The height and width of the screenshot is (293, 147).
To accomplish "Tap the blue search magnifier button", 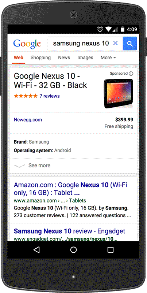I will tap(130, 44).
